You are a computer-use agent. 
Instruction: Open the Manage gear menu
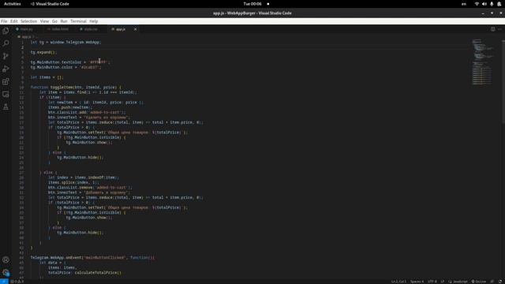click(x=6, y=272)
